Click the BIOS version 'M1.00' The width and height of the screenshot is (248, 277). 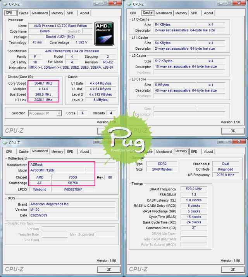point(72,210)
